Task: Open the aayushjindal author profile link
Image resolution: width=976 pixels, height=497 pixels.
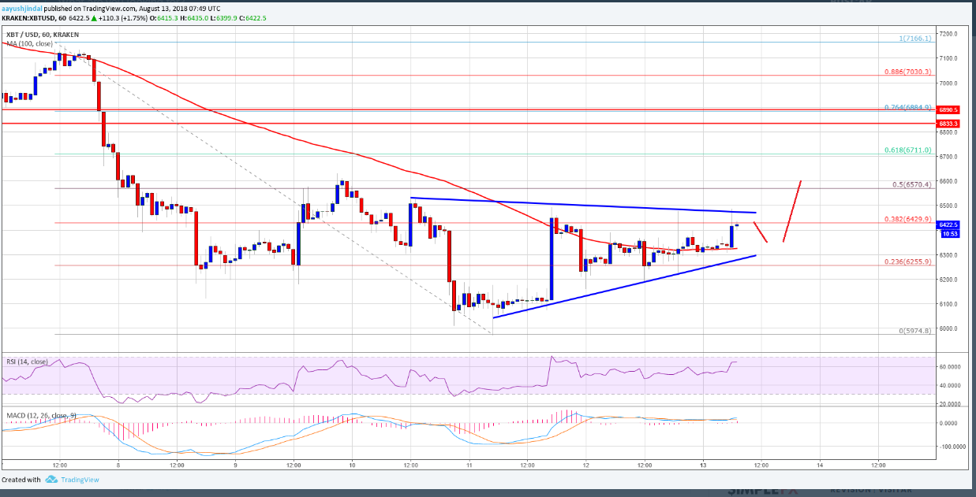Action: click(x=24, y=7)
